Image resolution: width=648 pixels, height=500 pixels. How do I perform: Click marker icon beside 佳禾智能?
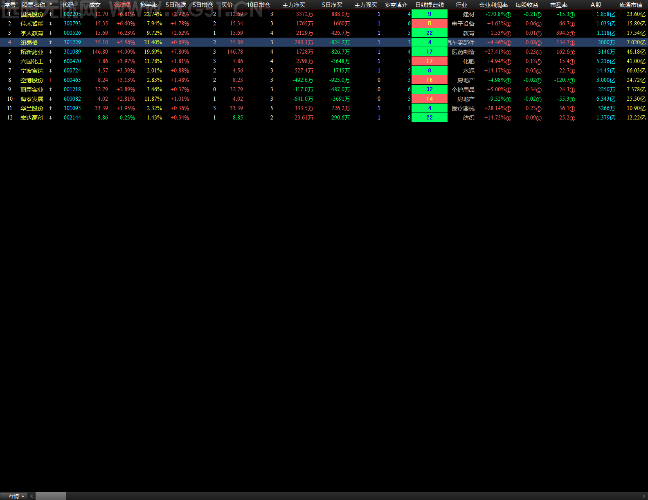[x=50, y=24]
